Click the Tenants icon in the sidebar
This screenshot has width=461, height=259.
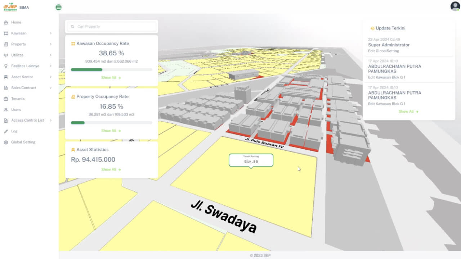6,99
